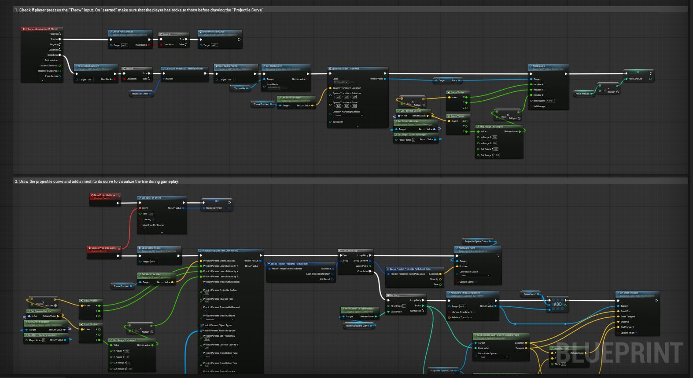Toggle the Looping checkbox on Set Timer by Event
The height and width of the screenshot is (378, 693).
(153, 219)
